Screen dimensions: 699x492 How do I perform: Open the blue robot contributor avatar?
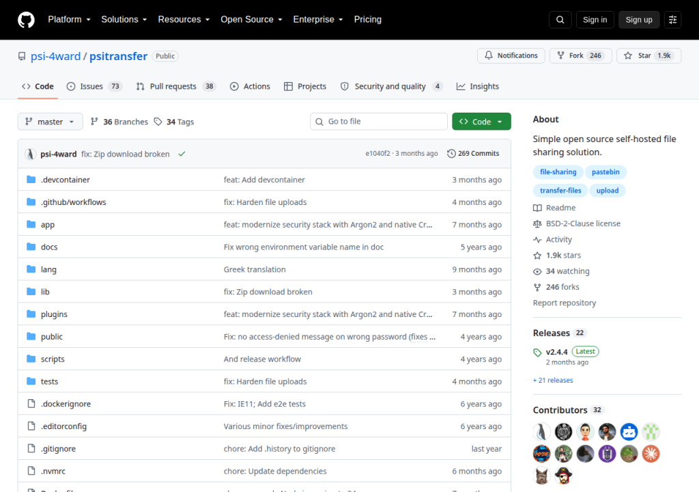click(629, 432)
